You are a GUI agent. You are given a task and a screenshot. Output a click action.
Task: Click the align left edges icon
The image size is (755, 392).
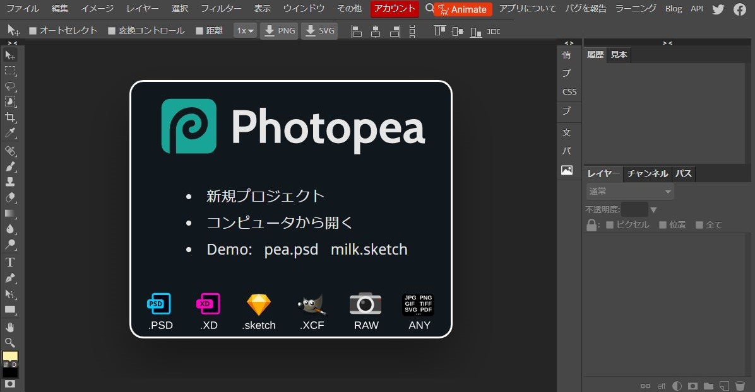click(x=356, y=32)
